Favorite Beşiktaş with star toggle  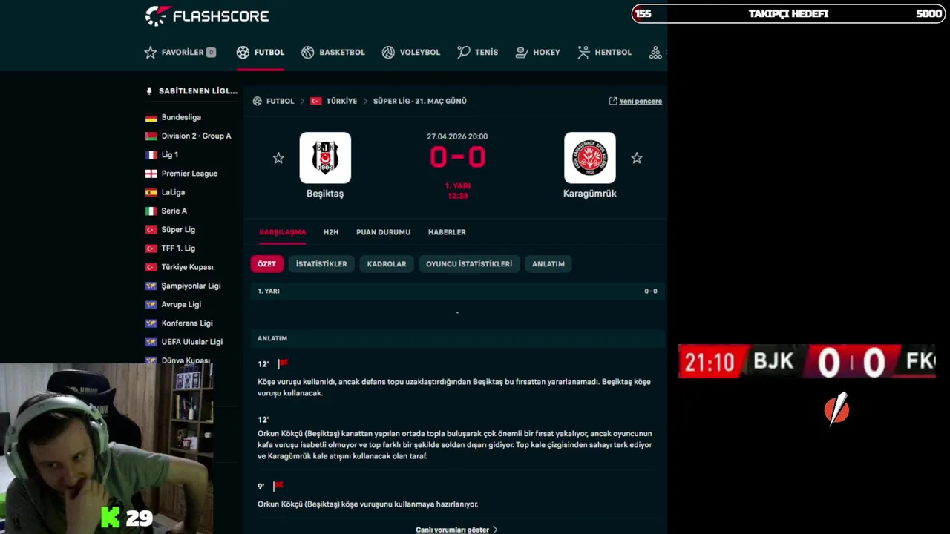click(278, 158)
